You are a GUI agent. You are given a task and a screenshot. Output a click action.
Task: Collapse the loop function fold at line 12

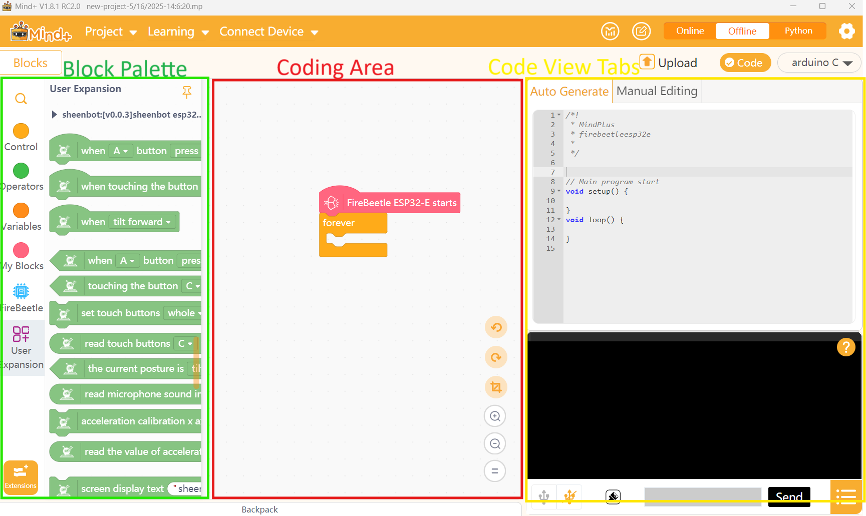[x=559, y=220]
